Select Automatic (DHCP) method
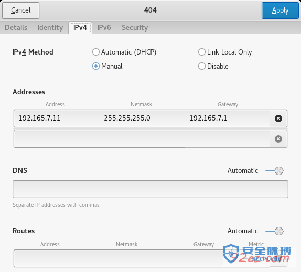This screenshot has width=301, height=272. pyautogui.click(x=124, y=52)
